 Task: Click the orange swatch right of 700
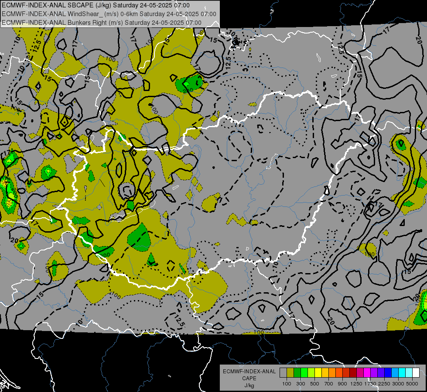332,372
